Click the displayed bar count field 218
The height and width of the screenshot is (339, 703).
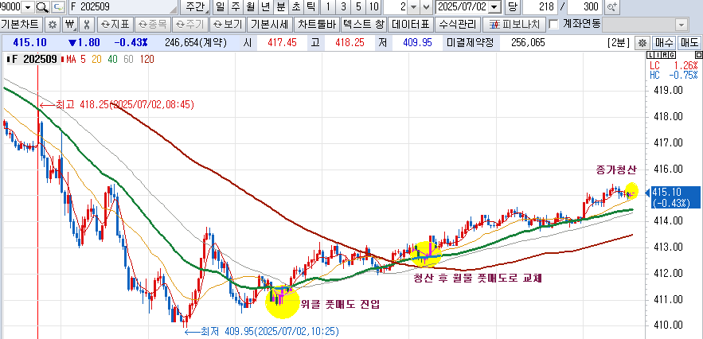(539, 6)
